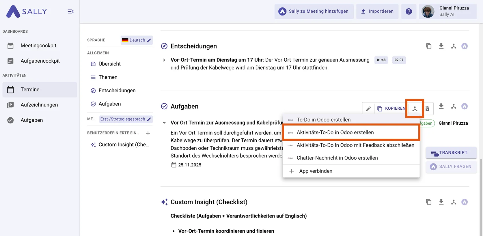Open Gianni Piruzza profile avatar

pos(428,12)
